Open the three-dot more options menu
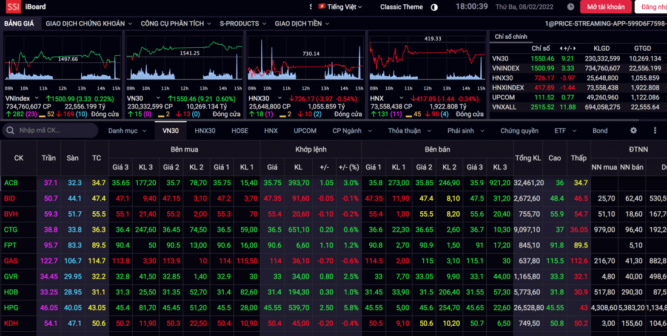The height and width of the screenshot is (336, 667). tap(655, 130)
